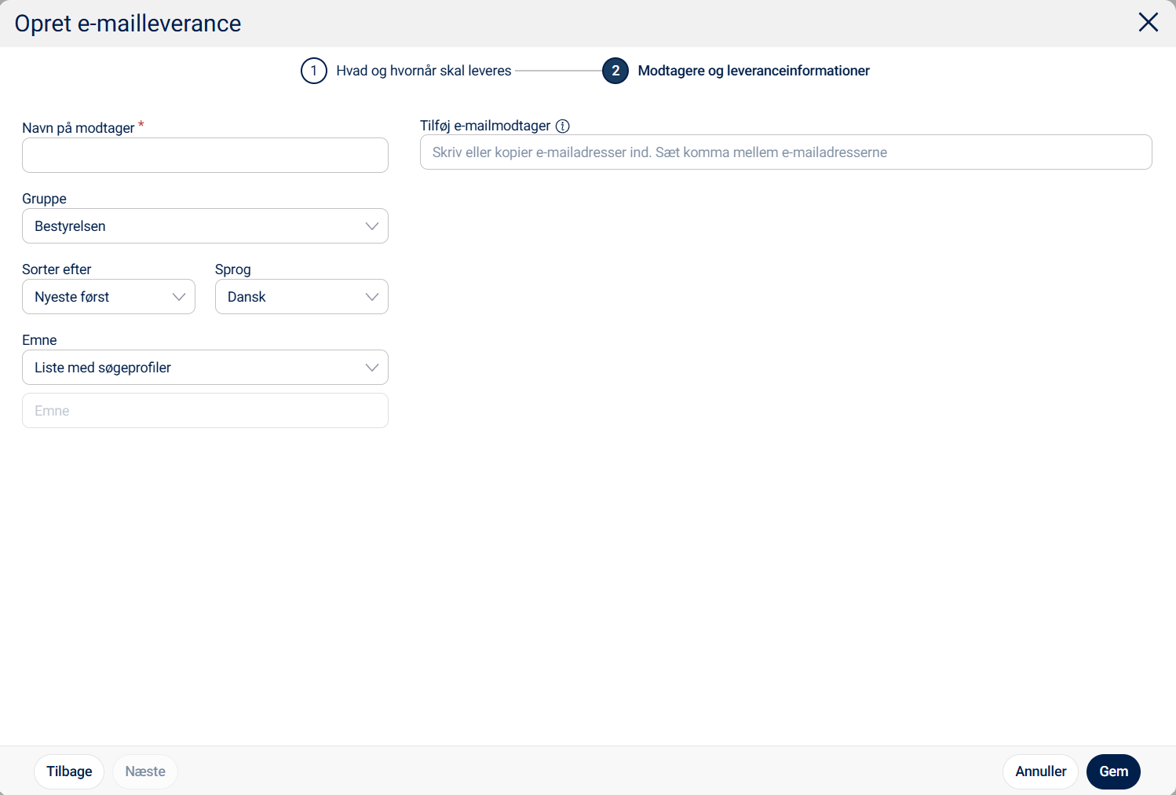Click the Emne text input field
The width and height of the screenshot is (1176, 795).
pos(205,411)
